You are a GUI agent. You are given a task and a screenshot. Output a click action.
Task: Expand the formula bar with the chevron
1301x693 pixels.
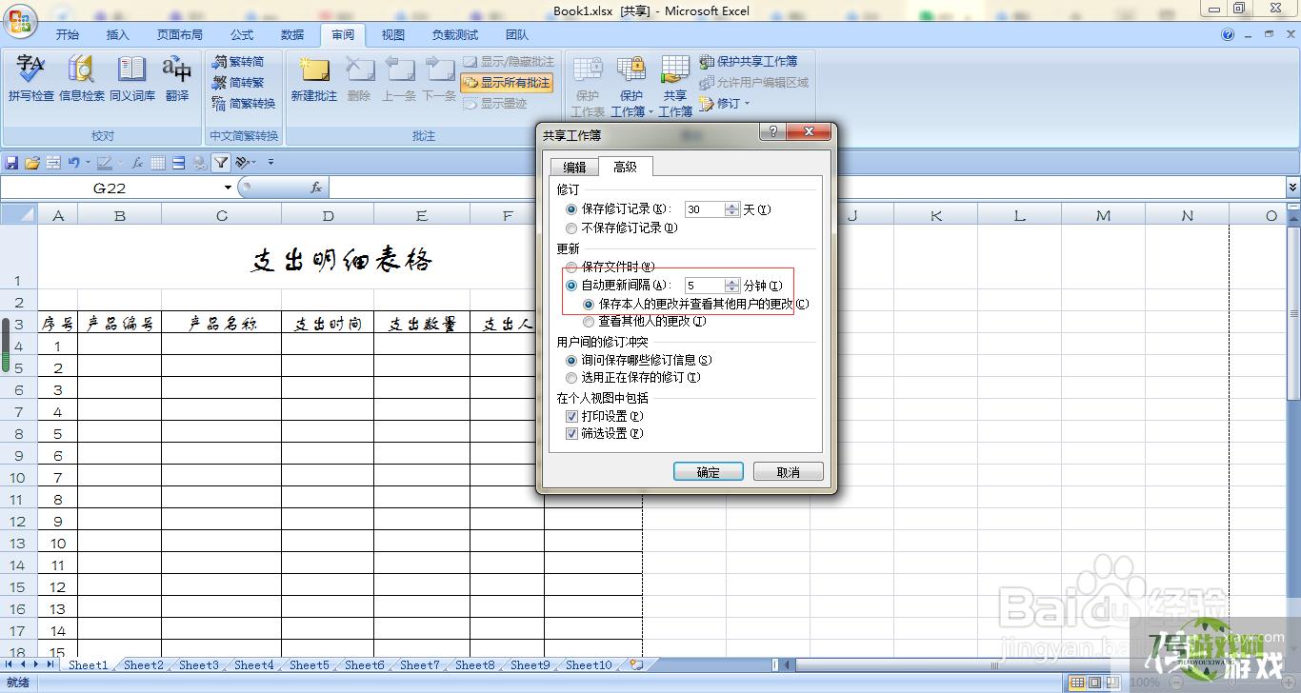point(1292,188)
